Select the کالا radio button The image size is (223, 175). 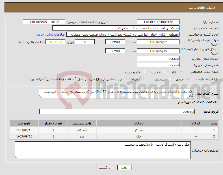click(181, 72)
